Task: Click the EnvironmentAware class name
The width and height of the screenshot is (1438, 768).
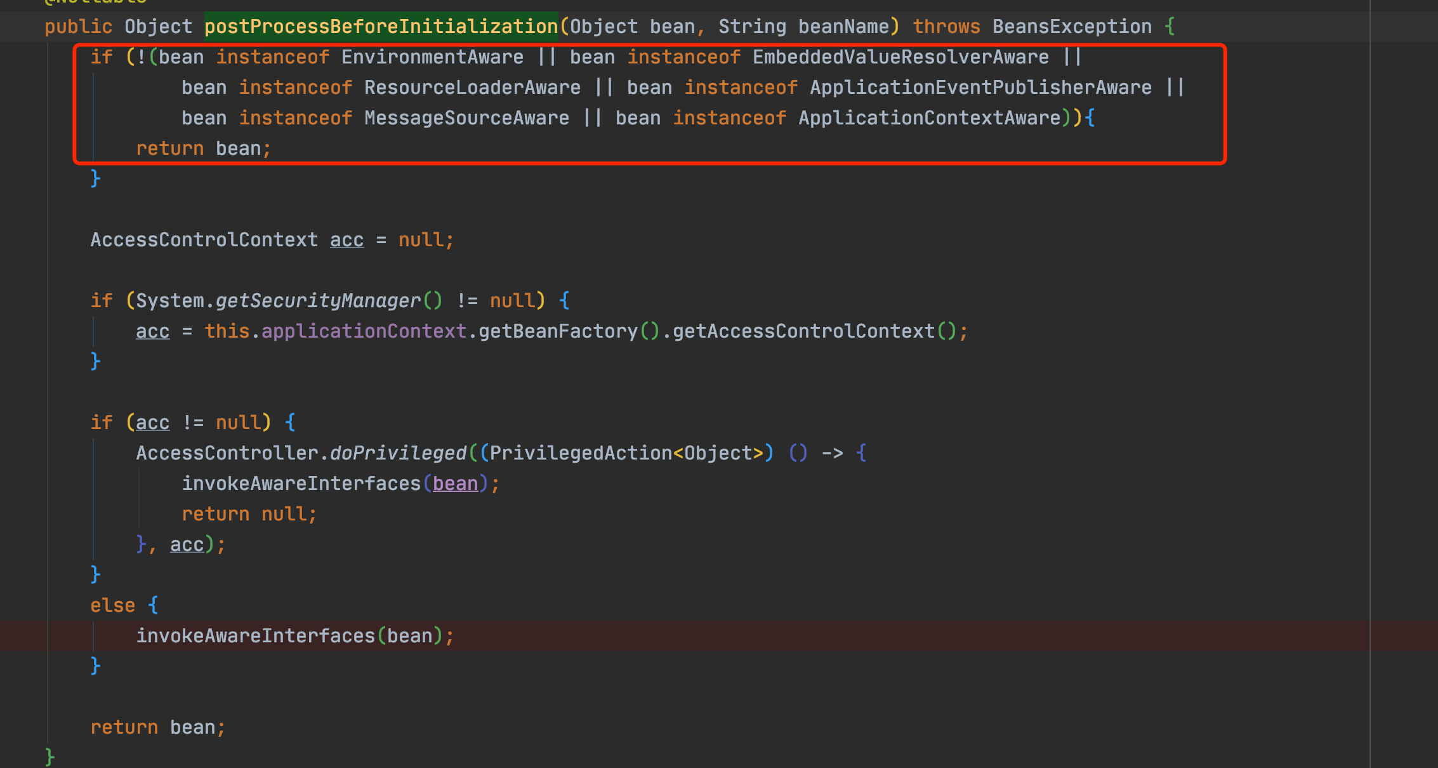Action: point(432,57)
